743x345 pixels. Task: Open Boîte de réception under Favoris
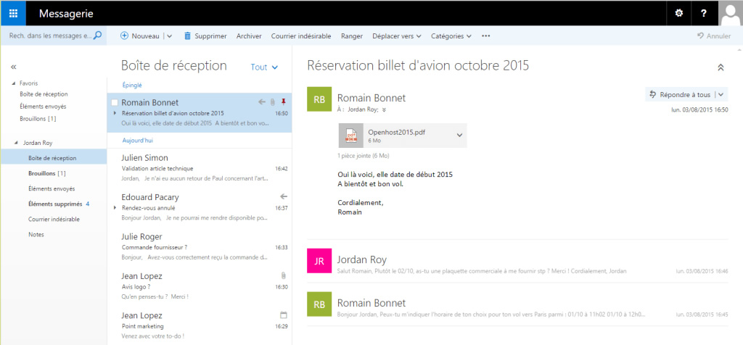44,94
